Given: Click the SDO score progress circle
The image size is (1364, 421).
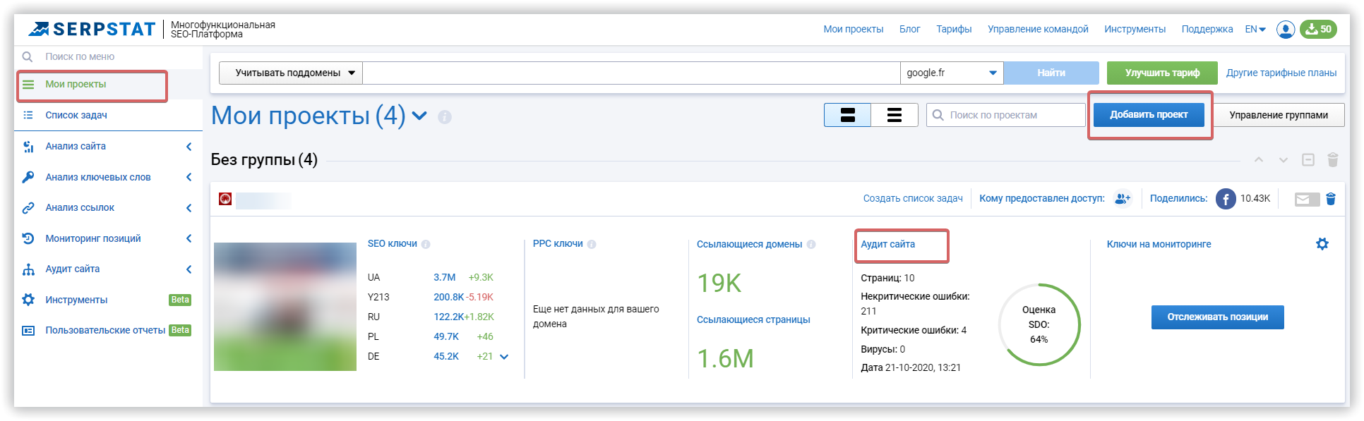Looking at the screenshot, I should pos(1039,324).
